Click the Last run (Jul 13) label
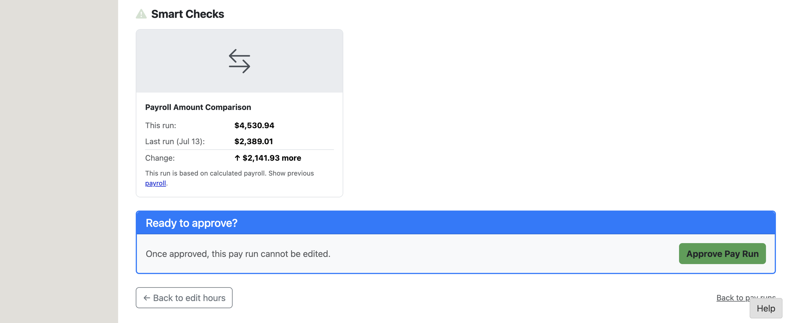Viewport: 793px width, 323px height. 175,141
